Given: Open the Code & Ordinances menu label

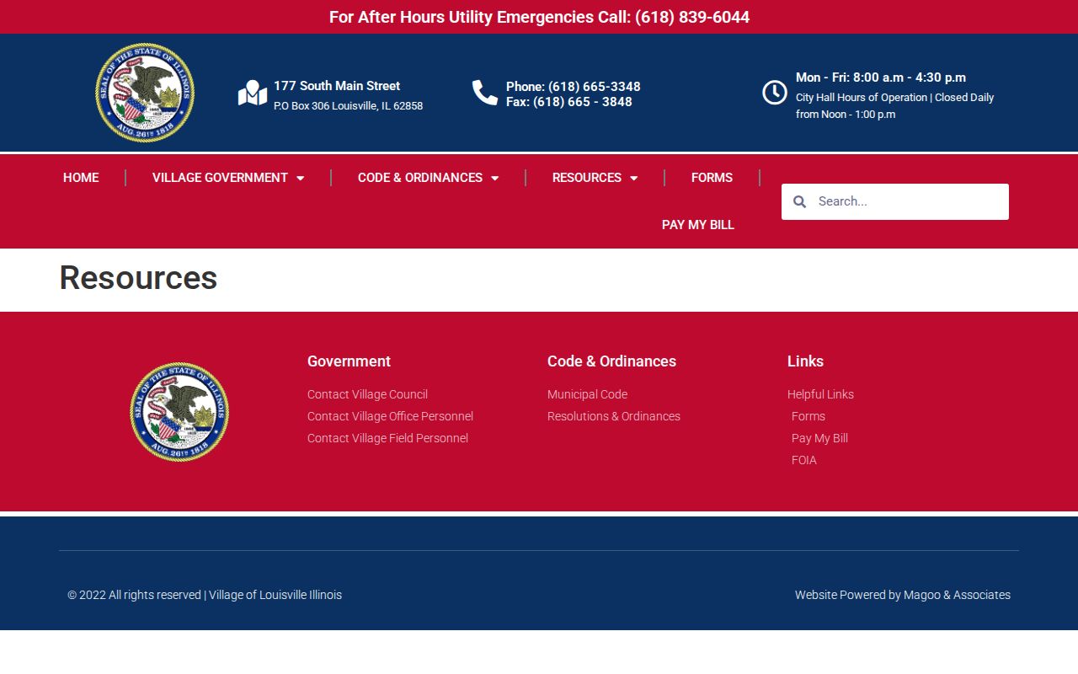Looking at the screenshot, I should coord(420,178).
